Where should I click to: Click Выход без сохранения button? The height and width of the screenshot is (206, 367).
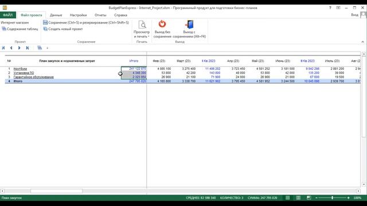coord(162,29)
